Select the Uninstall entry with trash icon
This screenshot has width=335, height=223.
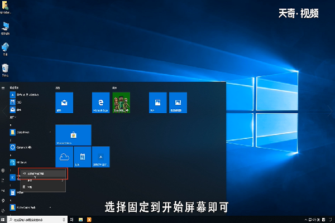43,187
